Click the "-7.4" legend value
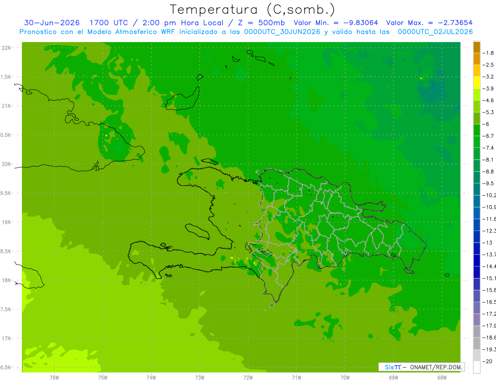496x383 pixels. 489,147
